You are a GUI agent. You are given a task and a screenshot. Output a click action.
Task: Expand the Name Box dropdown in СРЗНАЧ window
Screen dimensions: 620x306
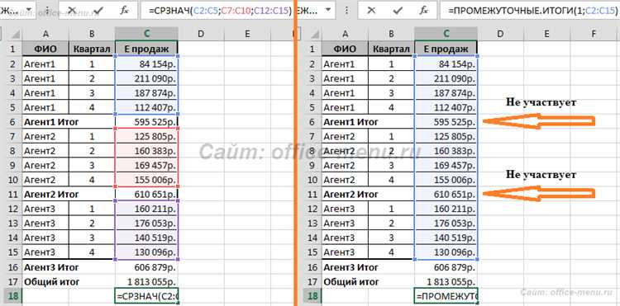click(x=27, y=10)
